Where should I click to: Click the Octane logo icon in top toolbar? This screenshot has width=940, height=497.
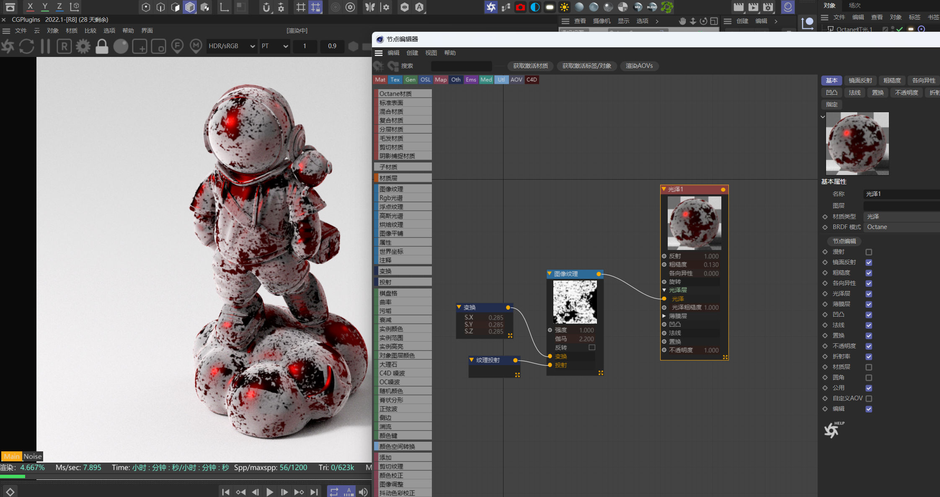[491, 7]
